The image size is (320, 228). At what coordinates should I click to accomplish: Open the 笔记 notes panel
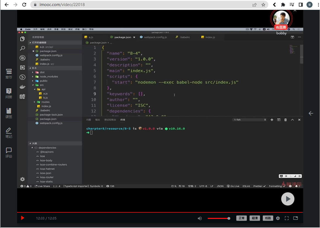coord(9,133)
